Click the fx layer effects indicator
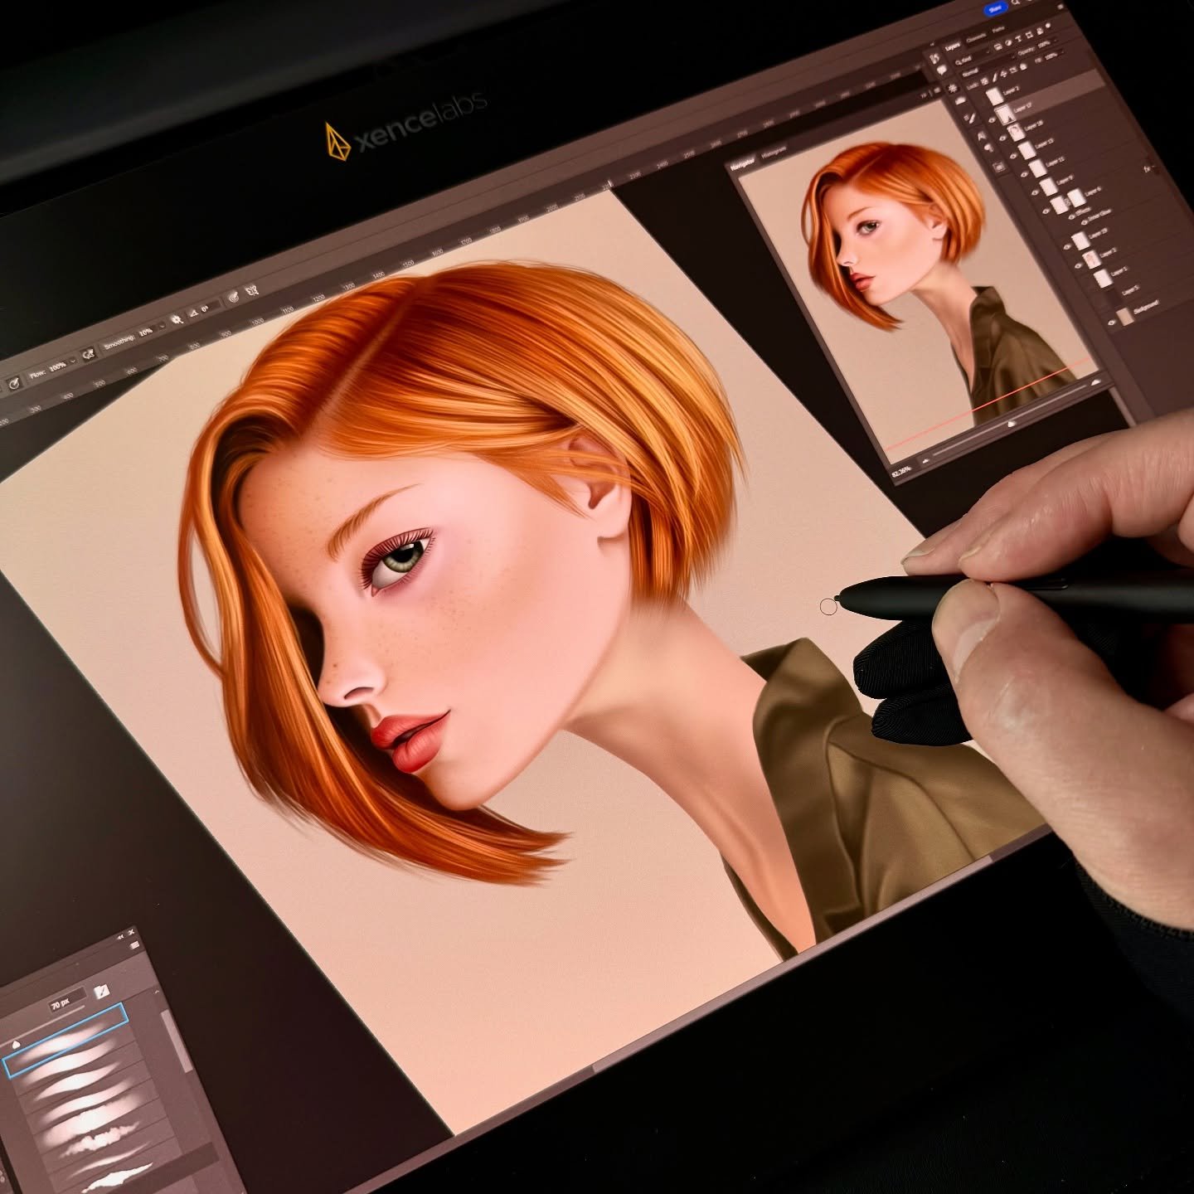Screen dimensions: 1194x1194 click(x=1147, y=170)
